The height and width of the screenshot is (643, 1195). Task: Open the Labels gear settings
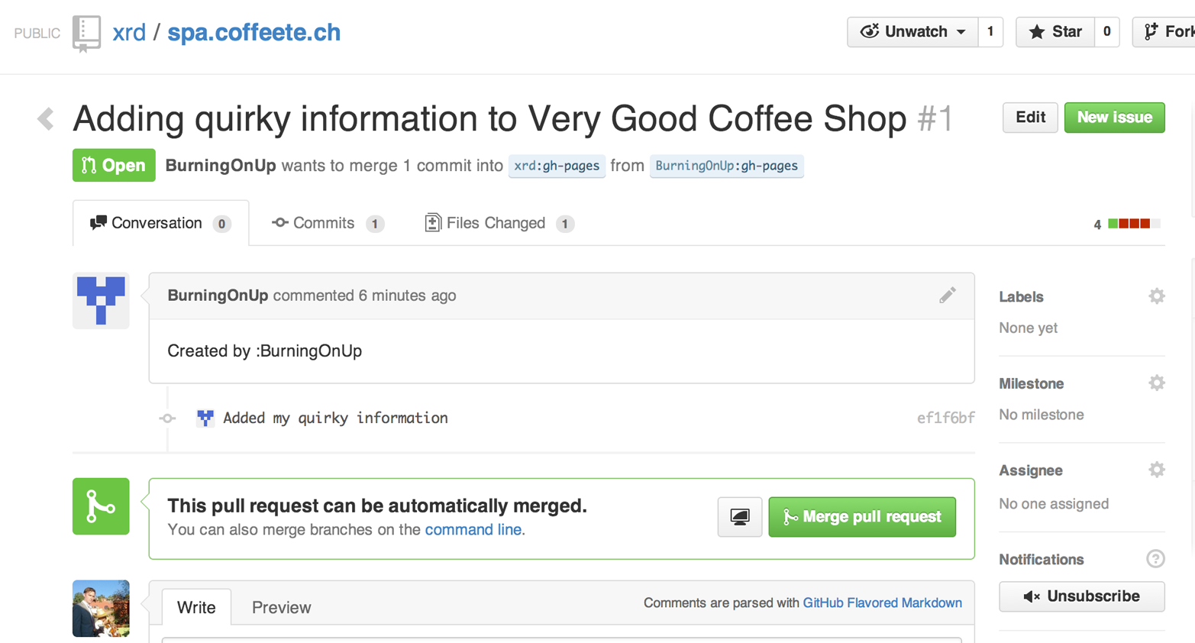pyautogui.click(x=1156, y=296)
